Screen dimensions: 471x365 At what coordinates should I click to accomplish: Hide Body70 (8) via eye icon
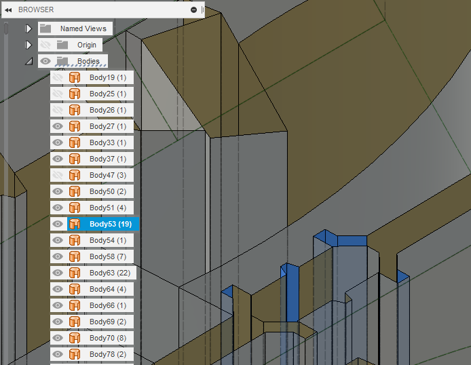(58, 338)
